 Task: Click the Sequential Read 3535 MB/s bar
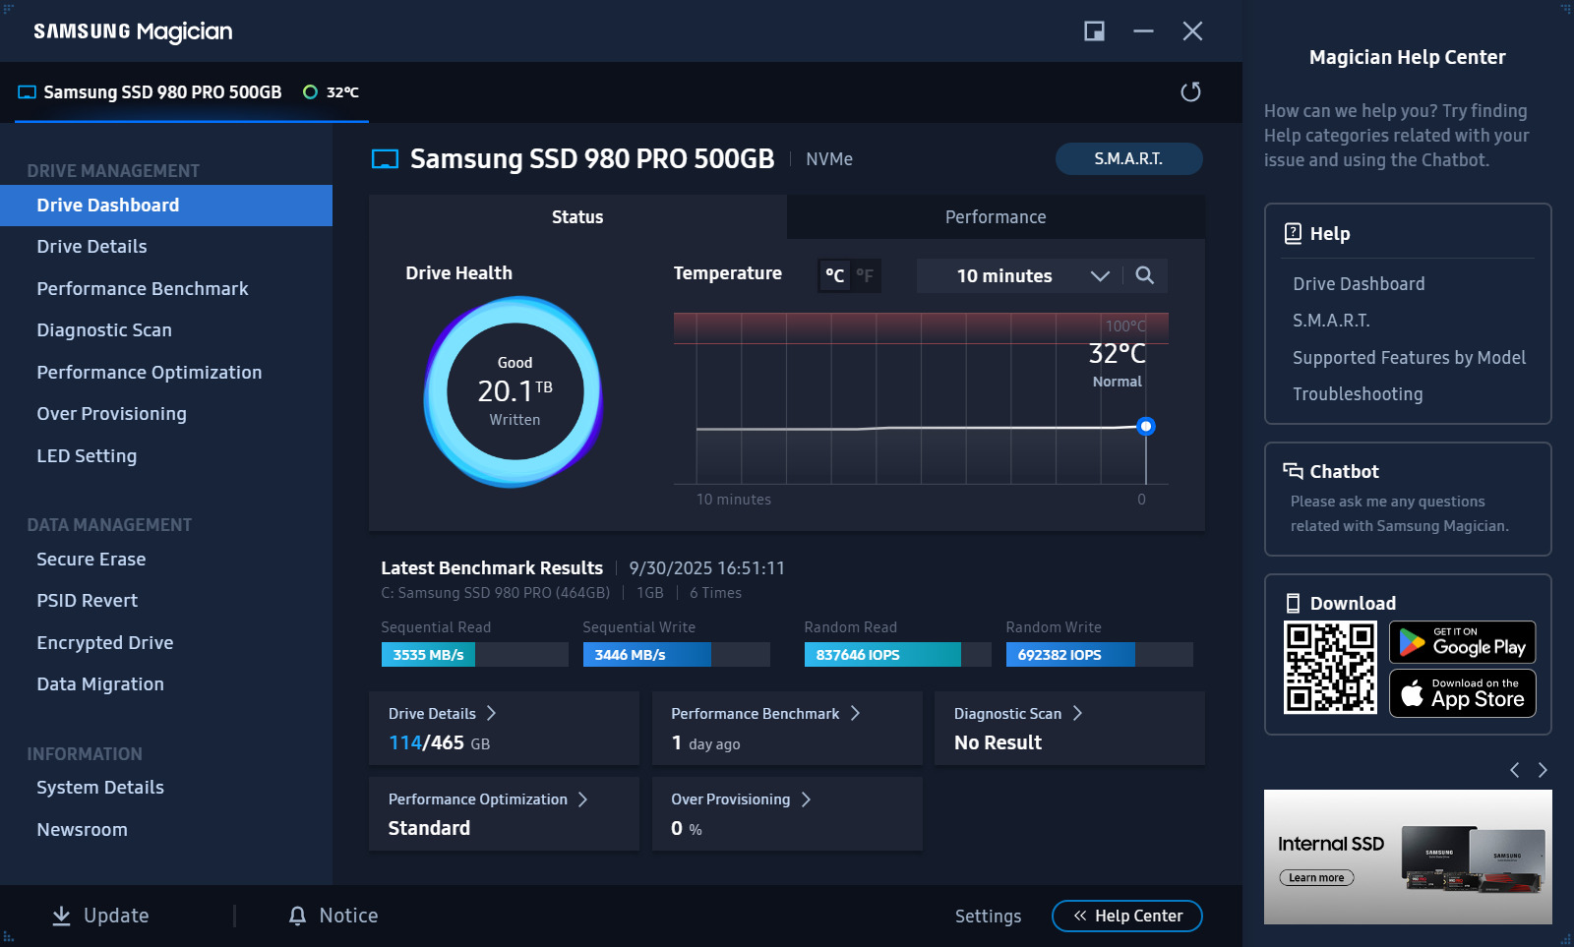coord(474,655)
